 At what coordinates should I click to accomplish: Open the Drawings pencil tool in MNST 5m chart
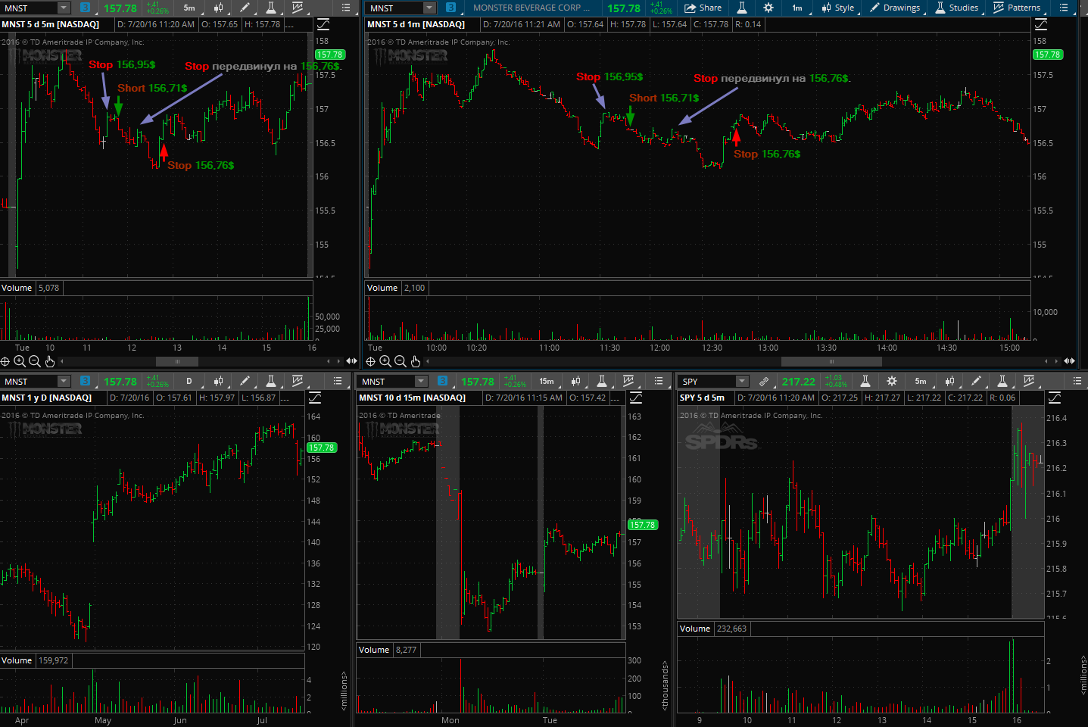tap(245, 8)
